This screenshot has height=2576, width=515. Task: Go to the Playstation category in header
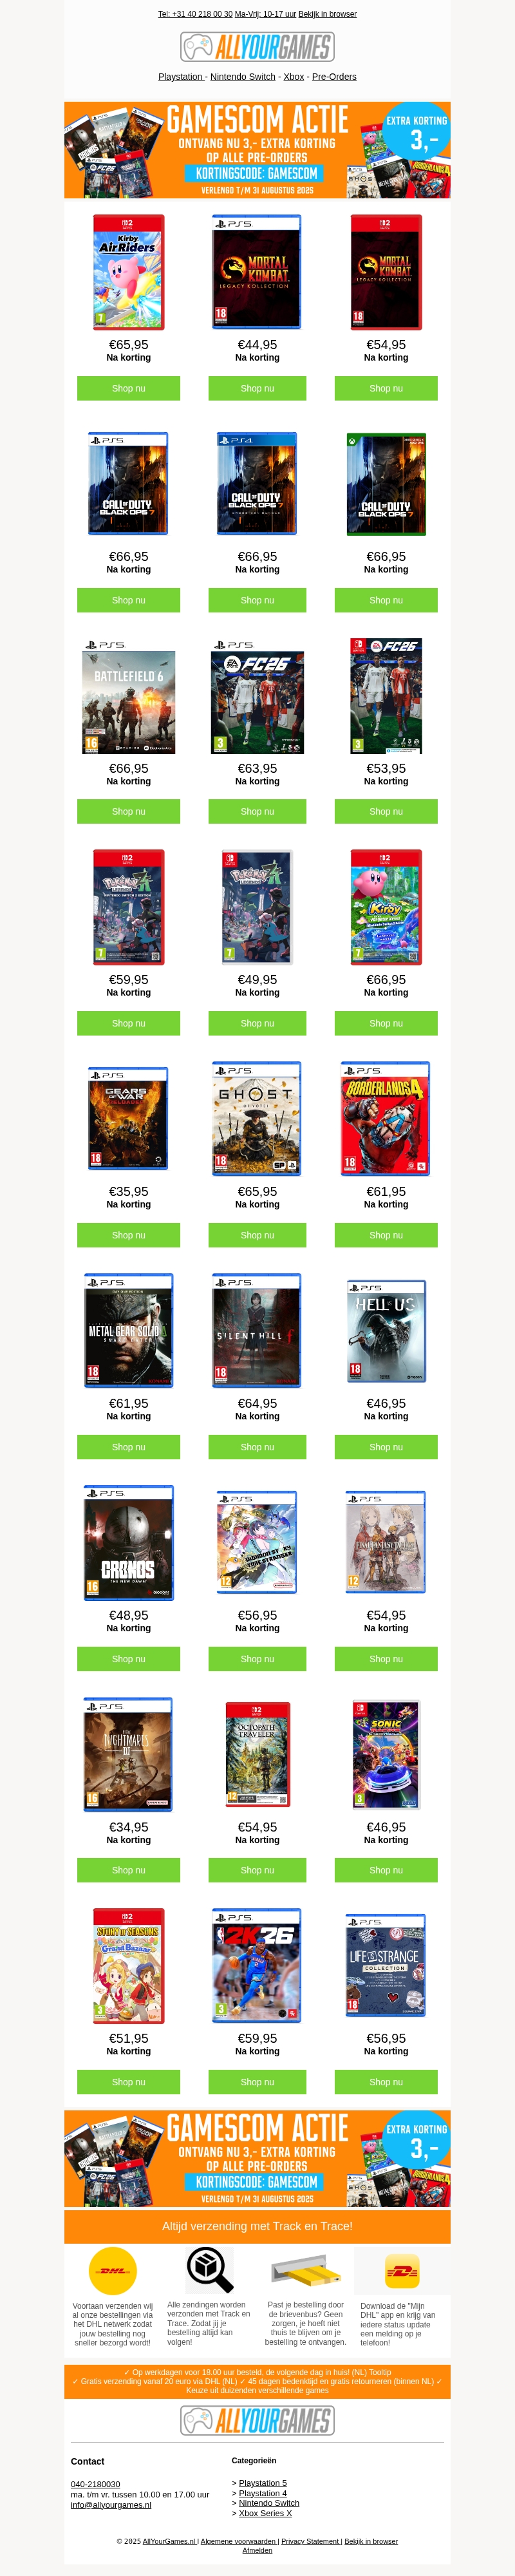pos(181,77)
